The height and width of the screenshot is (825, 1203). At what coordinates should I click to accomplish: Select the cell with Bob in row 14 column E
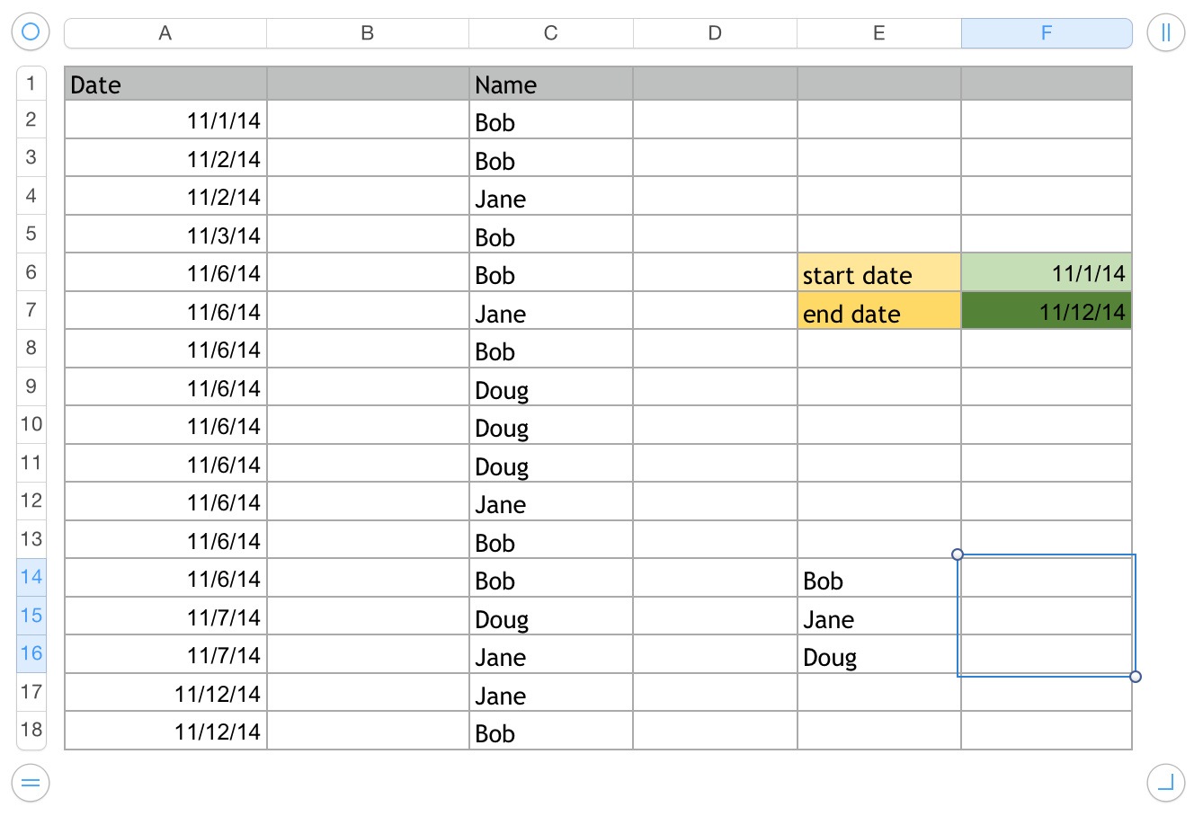point(878,579)
